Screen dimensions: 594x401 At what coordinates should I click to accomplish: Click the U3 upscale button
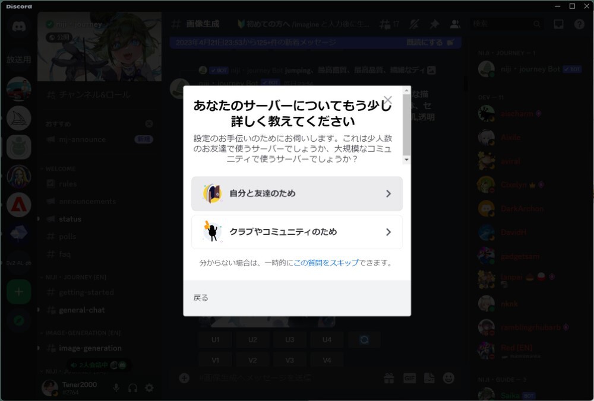tap(290, 340)
